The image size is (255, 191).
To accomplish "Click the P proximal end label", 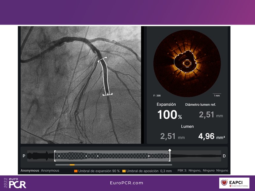I will tap(24, 156).
